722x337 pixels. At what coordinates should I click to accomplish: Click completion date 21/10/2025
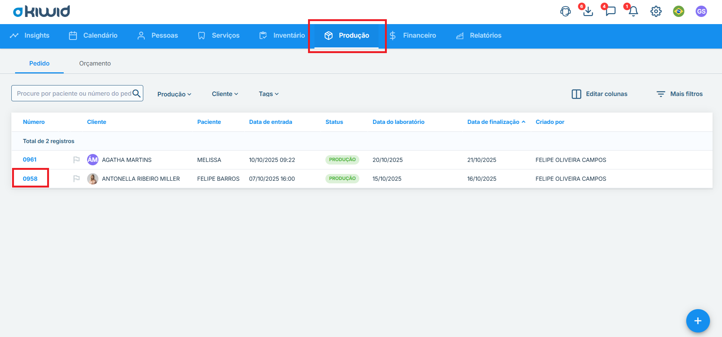pyautogui.click(x=481, y=160)
